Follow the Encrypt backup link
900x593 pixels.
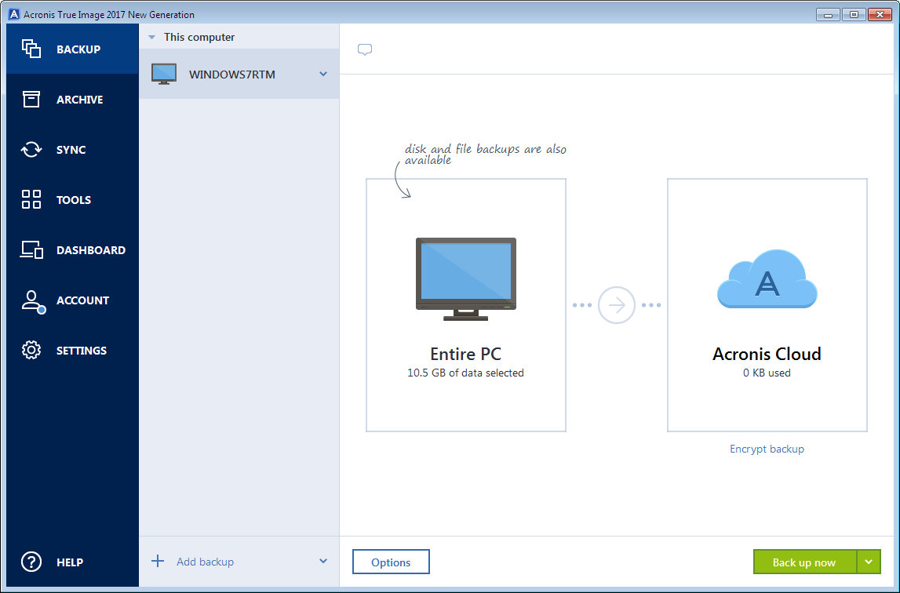[767, 449]
